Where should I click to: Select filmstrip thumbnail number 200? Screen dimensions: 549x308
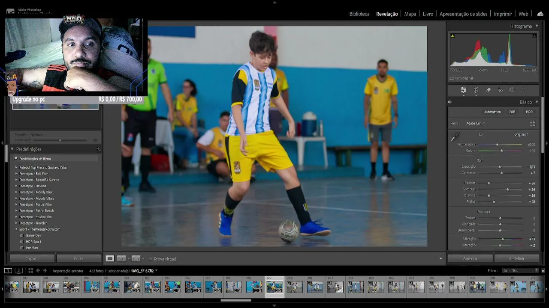click(x=295, y=287)
